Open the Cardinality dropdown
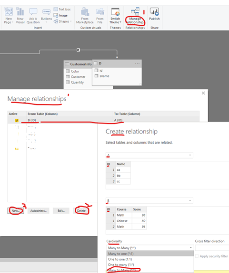Viewport: 229px width, 273px height. 150,248
